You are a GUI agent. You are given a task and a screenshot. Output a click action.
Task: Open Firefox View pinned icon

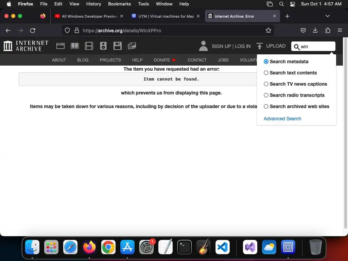(x=43, y=16)
